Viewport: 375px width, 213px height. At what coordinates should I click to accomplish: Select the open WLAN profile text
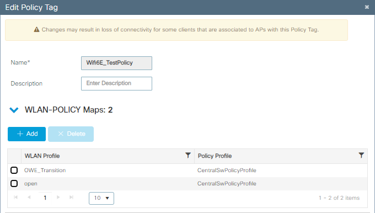[31, 184]
